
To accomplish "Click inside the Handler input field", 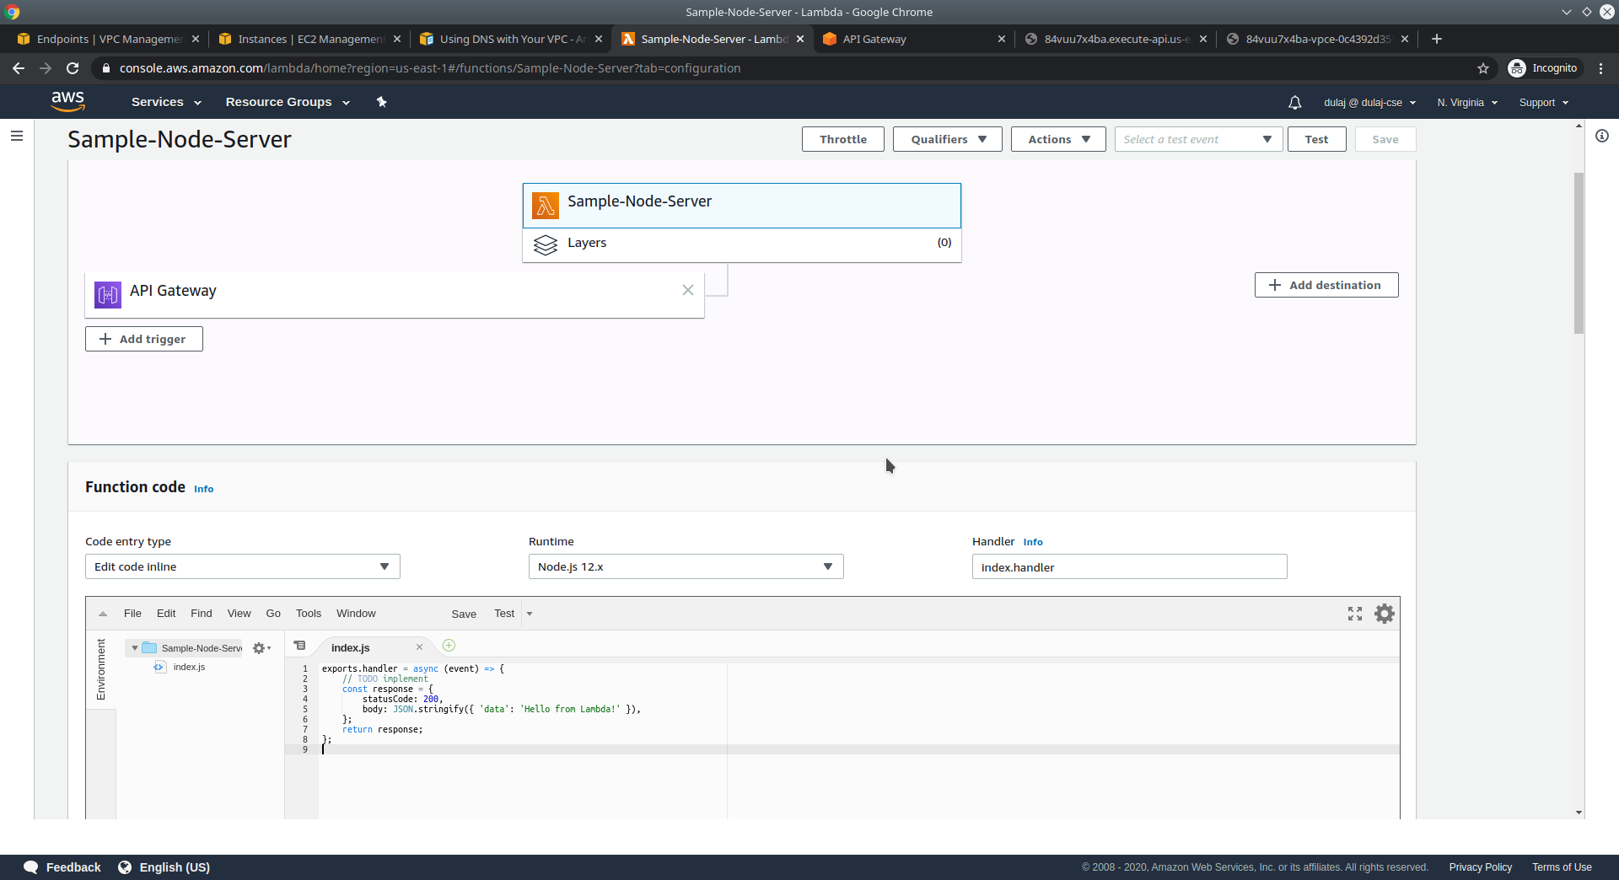I will [x=1129, y=566].
